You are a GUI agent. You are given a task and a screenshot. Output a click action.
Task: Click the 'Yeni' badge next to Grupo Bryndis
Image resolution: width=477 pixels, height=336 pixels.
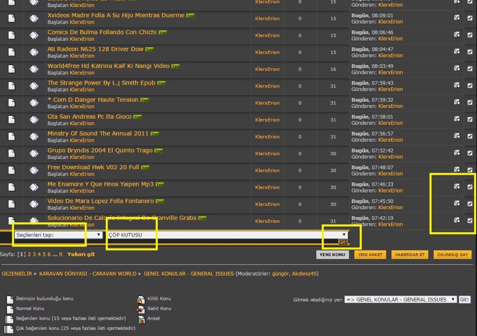158,151
